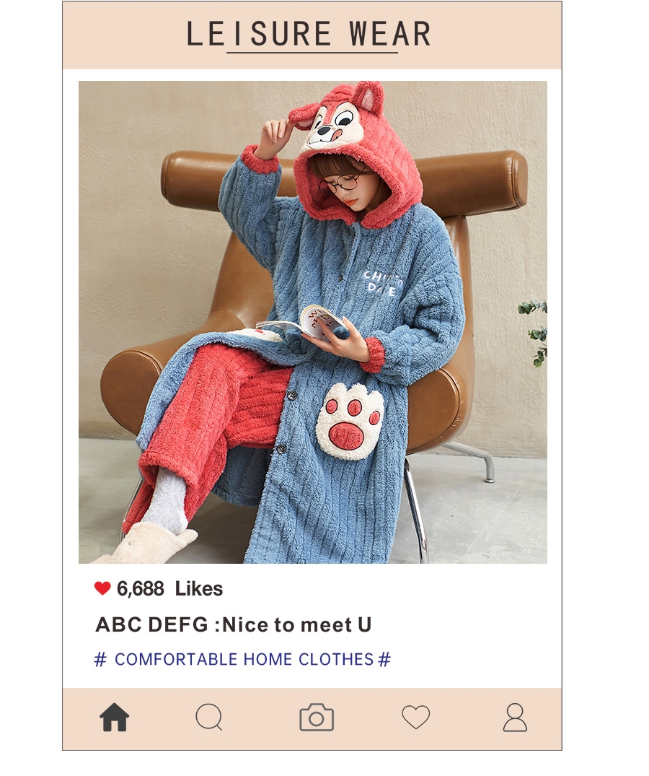Open the profile silhouette icon

[515, 717]
